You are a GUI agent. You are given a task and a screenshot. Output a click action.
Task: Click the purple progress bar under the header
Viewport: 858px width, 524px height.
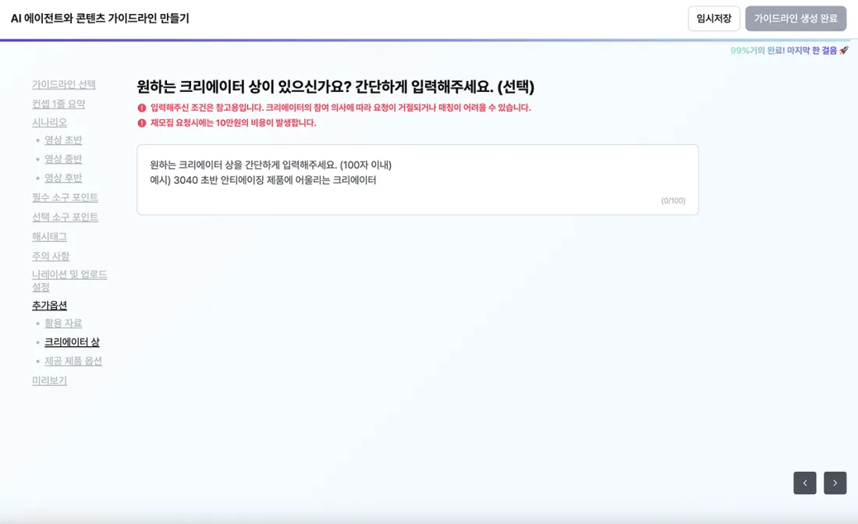(x=425, y=40)
